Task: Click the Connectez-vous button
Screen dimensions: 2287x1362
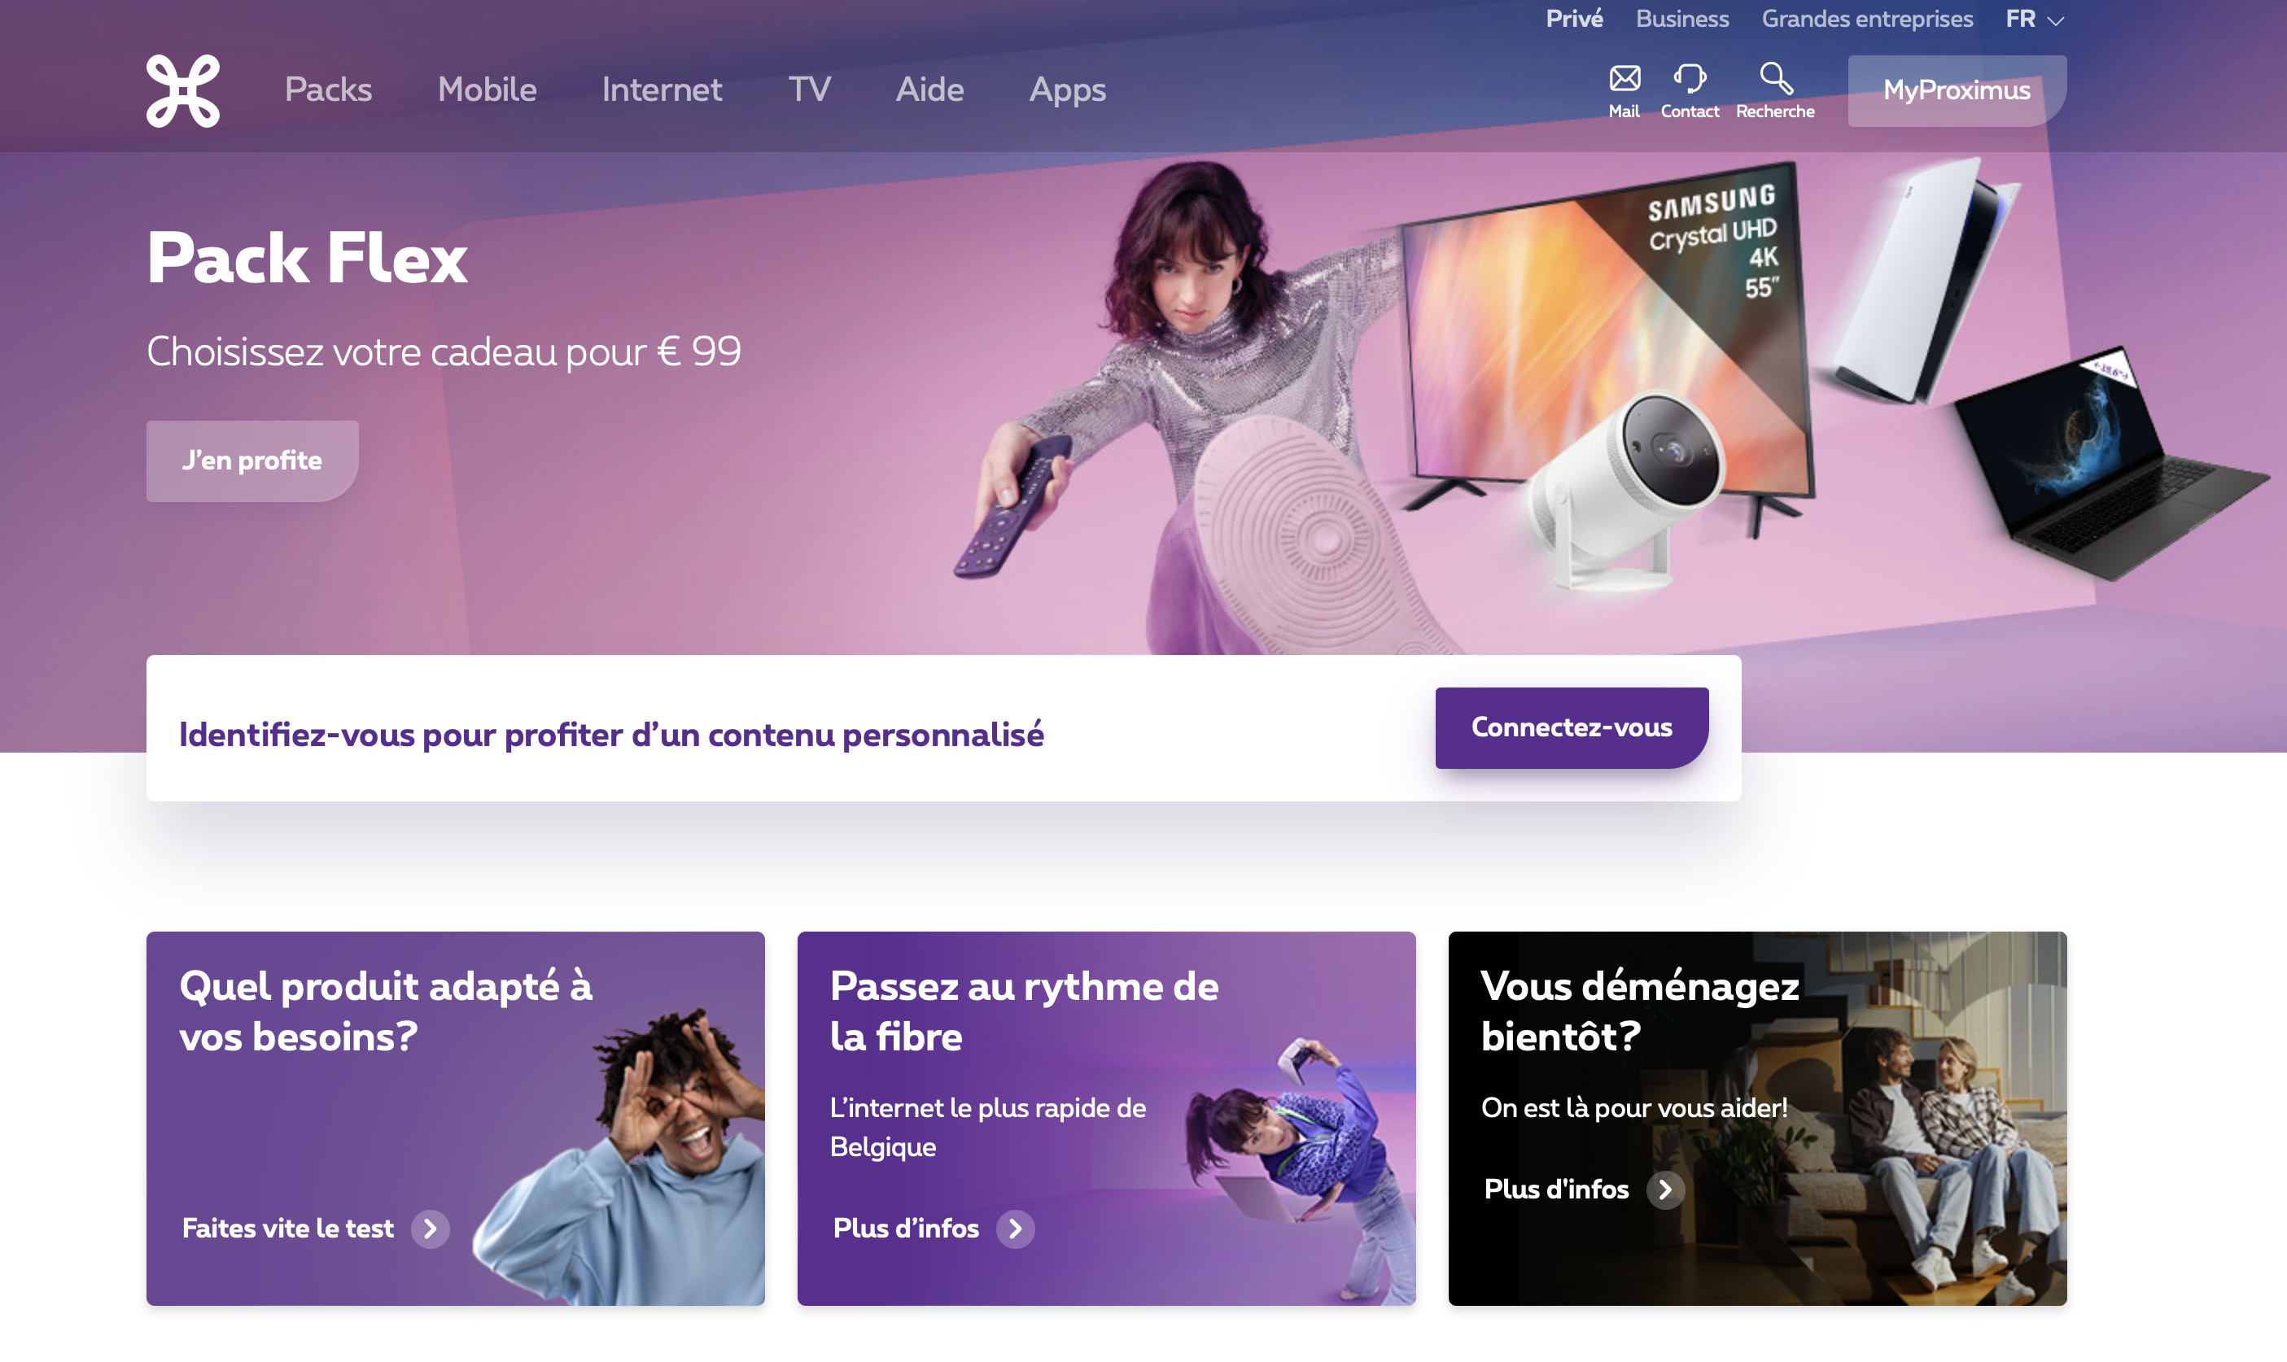Action: click(x=1571, y=728)
